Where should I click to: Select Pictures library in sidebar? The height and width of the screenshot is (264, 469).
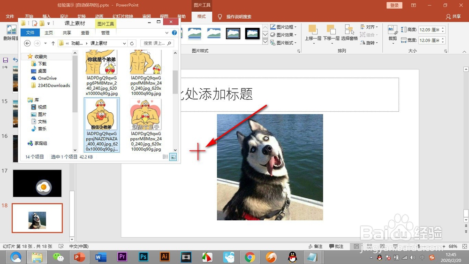[39, 114]
